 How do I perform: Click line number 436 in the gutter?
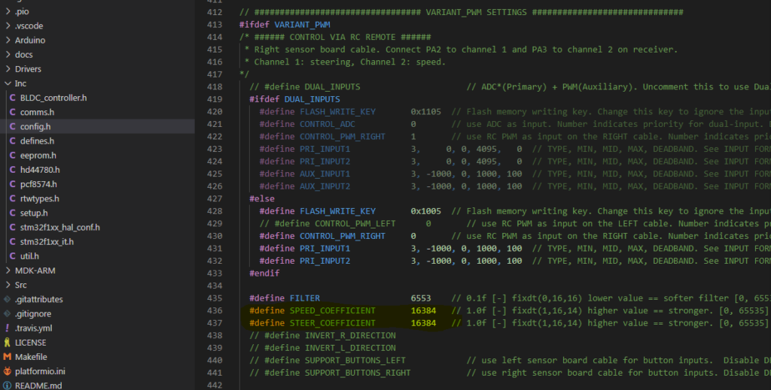click(x=214, y=310)
